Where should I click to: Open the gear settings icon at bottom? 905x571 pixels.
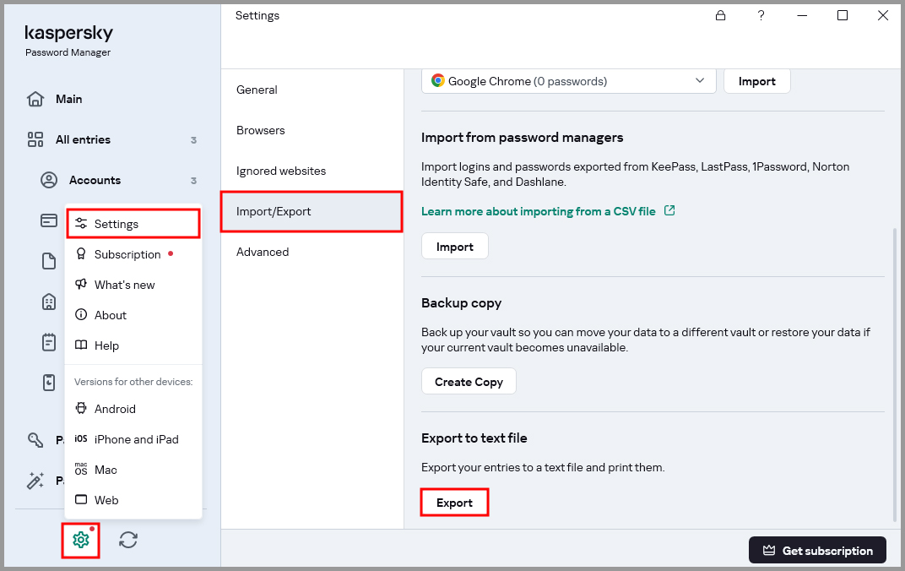81,540
